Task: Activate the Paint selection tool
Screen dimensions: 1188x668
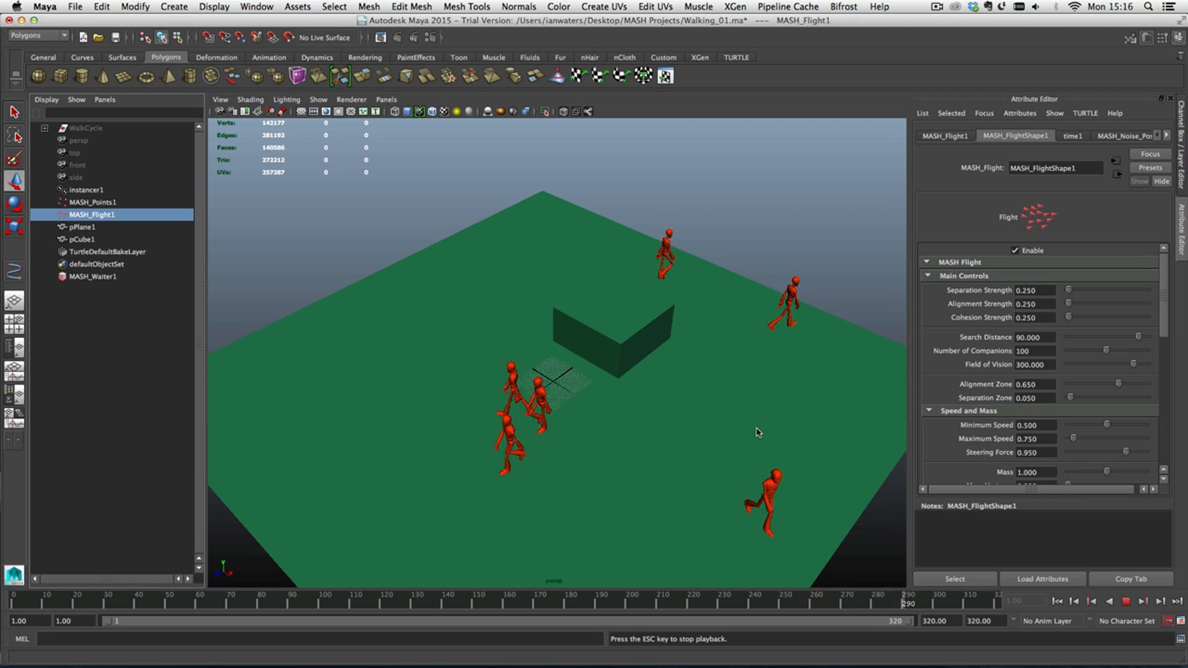Action: tap(14, 158)
